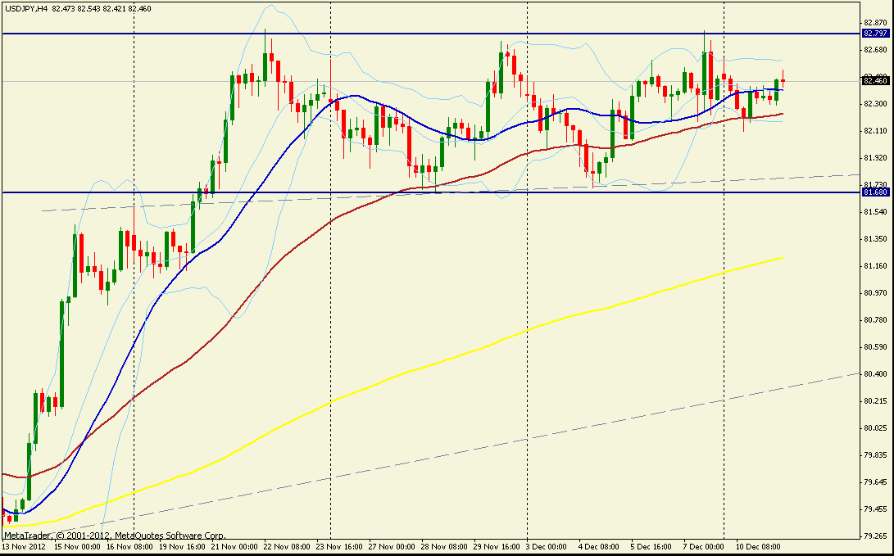This screenshot has width=894, height=556.
Task: Click the 5 Dec 16:00 time label
Action: (x=651, y=546)
